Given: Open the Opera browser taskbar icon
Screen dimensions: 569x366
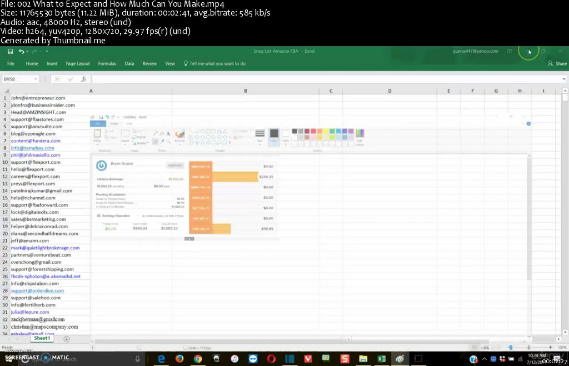Looking at the screenshot, I should (x=271, y=359).
